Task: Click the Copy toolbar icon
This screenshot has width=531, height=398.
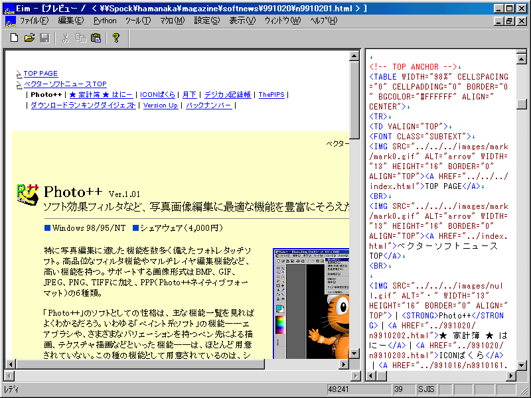Action: click(x=80, y=38)
